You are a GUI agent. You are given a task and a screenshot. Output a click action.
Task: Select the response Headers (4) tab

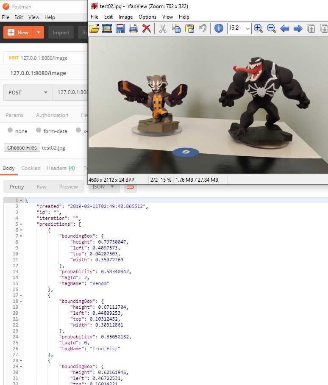point(61,168)
